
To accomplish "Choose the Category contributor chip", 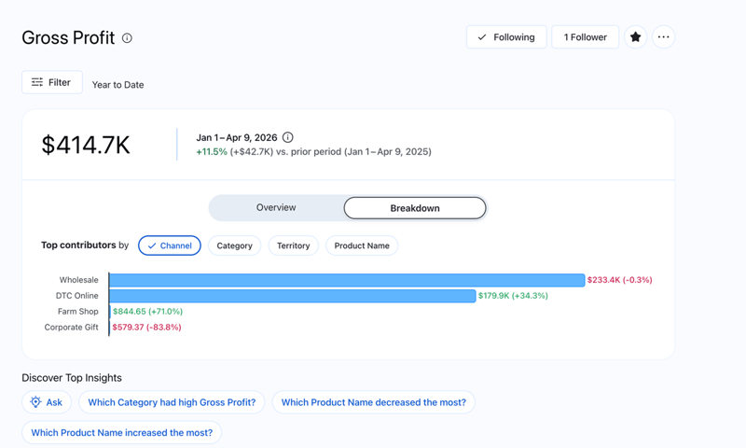I will pyautogui.click(x=234, y=245).
